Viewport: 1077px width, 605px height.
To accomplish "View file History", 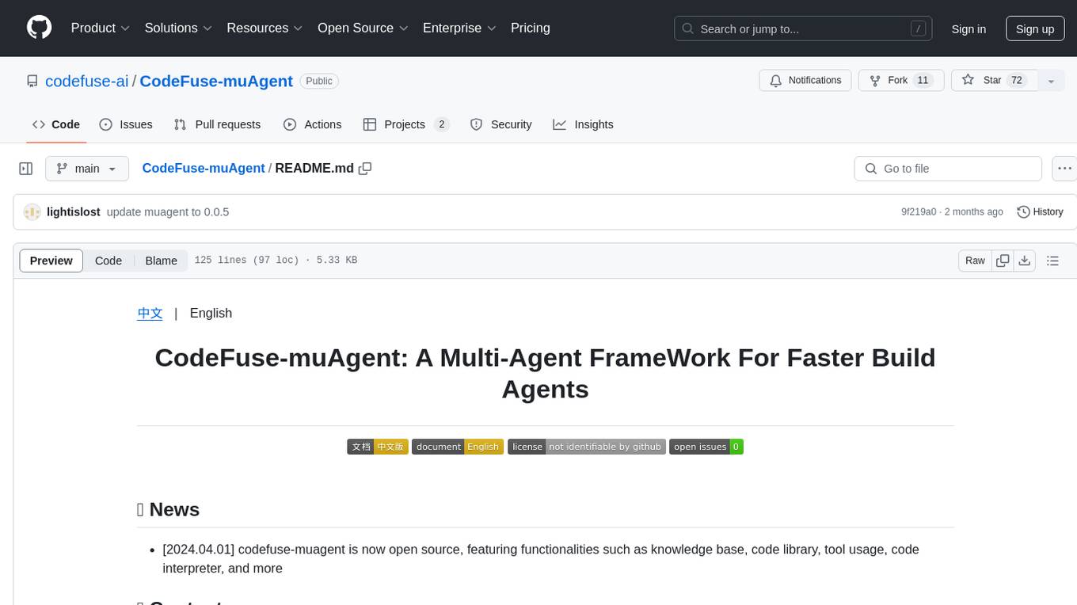I will 1040,212.
